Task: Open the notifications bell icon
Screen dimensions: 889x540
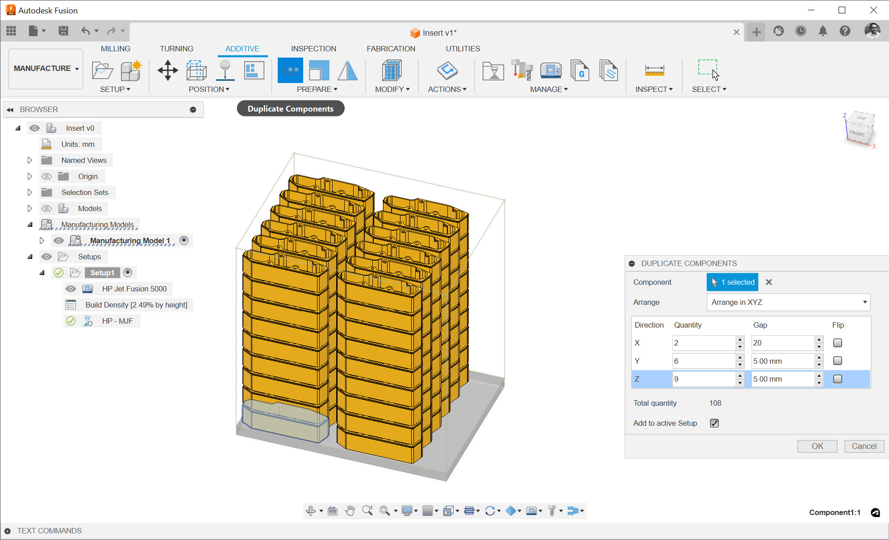Action: [822, 31]
